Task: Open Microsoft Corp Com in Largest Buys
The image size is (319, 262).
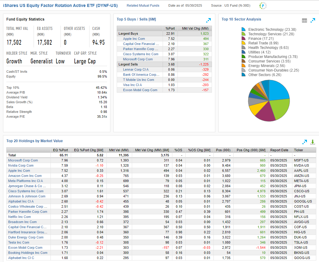Action: pyautogui.click(x=138, y=59)
